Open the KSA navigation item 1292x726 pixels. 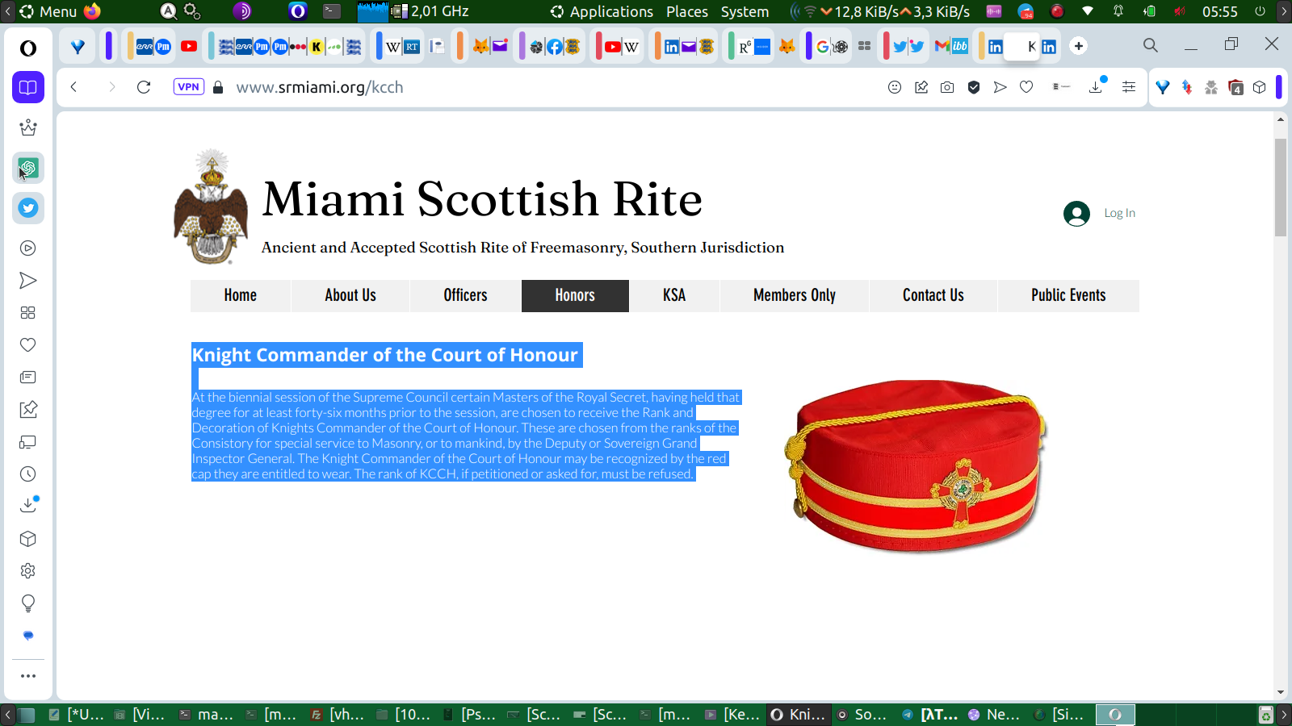coord(674,295)
